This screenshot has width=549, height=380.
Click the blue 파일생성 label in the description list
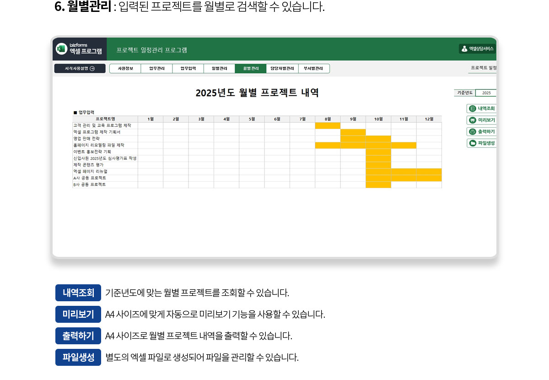[78, 357]
